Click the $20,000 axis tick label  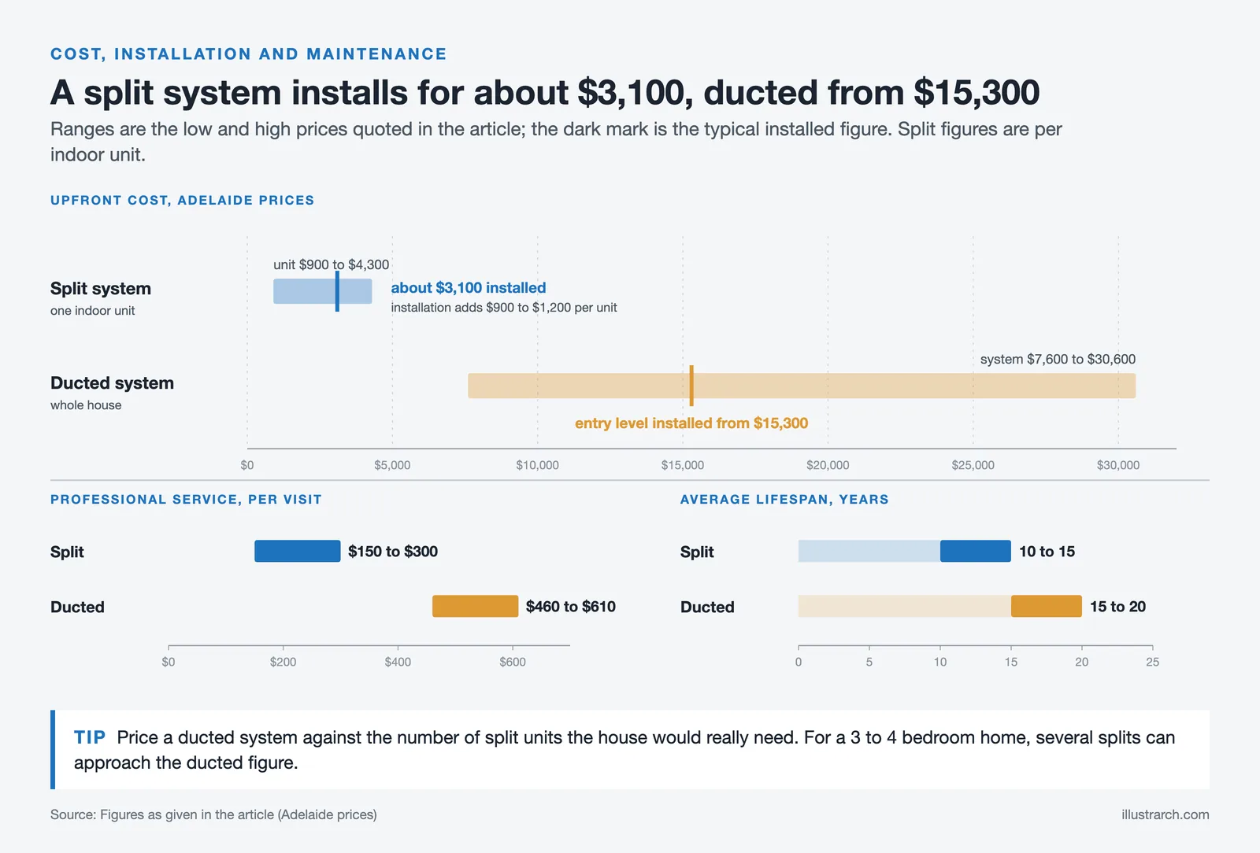[828, 465]
